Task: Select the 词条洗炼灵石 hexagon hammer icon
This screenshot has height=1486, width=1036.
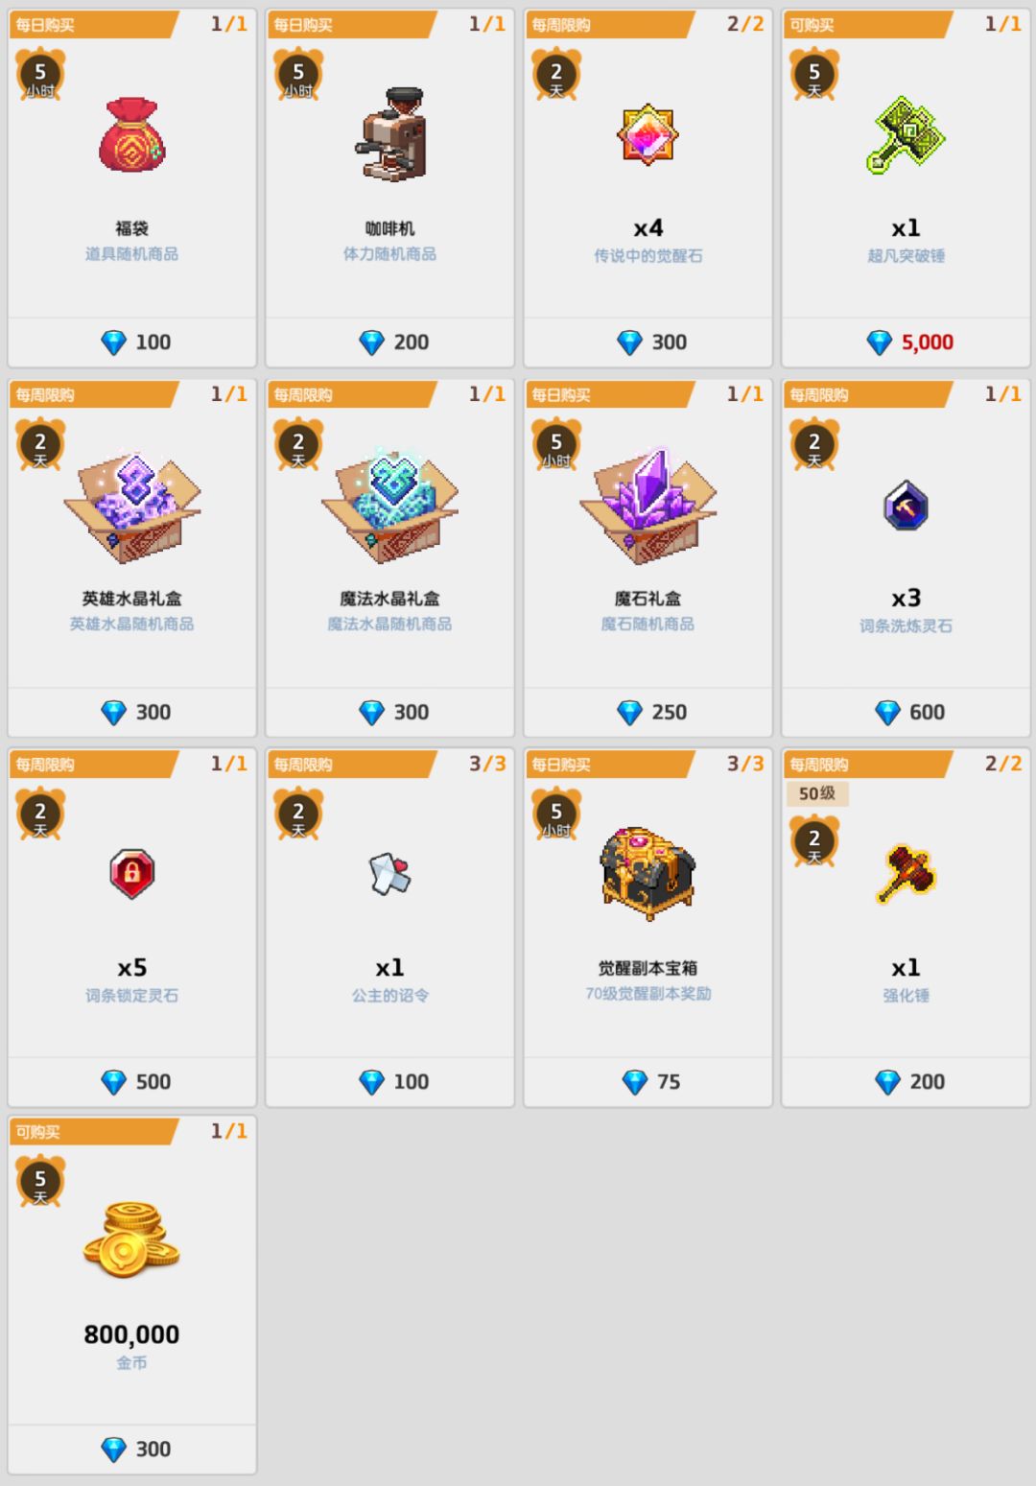Action: coord(906,506)
